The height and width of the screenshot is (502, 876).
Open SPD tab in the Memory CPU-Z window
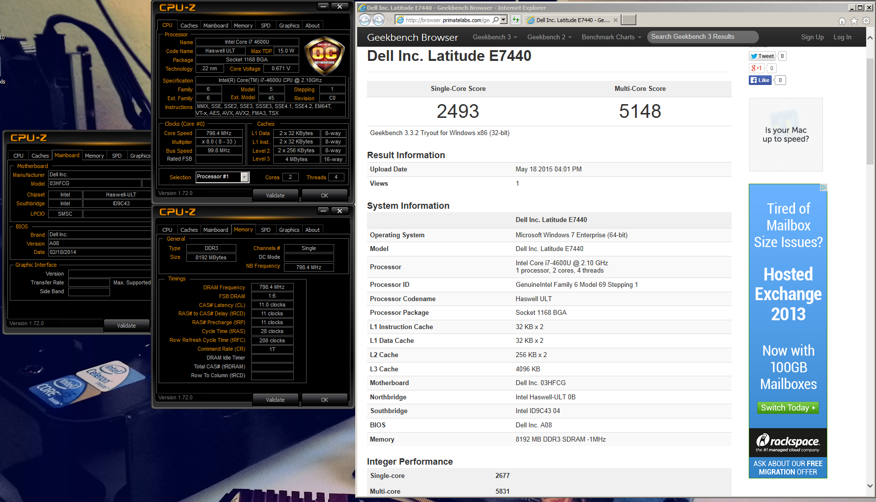click(x=265, y=230)
